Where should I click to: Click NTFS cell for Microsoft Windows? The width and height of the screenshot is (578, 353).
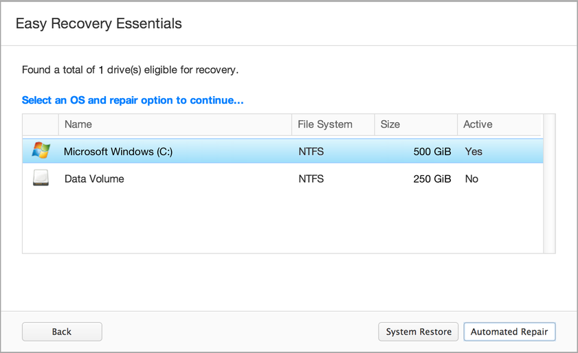(311, 151)
